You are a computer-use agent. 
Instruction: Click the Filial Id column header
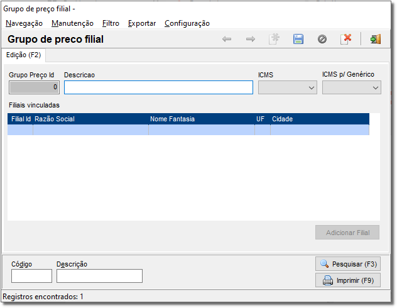point(21,119)
